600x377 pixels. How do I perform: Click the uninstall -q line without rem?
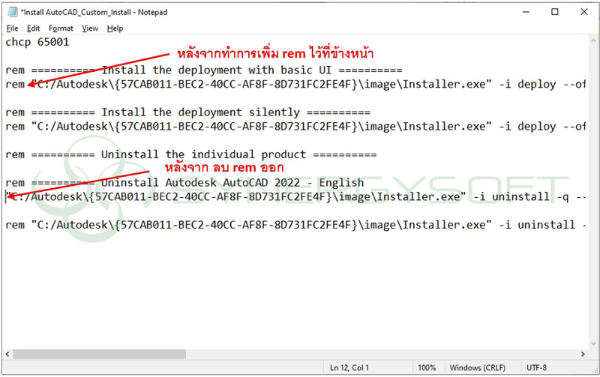[295, 197]
